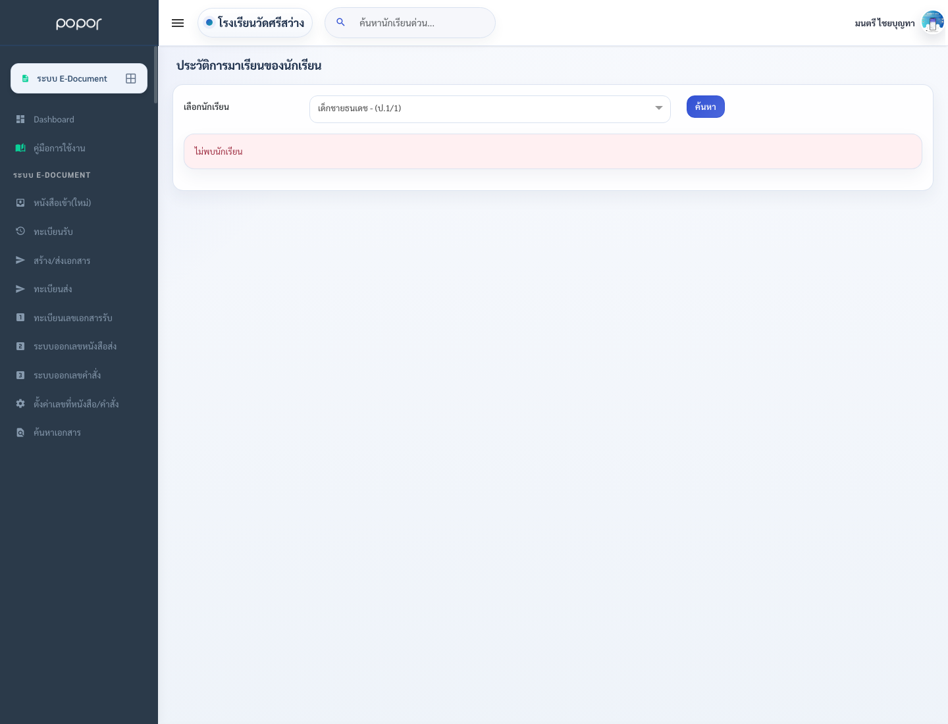The width and height of the screenshot is (948, 724).
Task: Open the เด็กชายธนเดช - (ป.1/1) combo box
Action: (x=490, y=109)
